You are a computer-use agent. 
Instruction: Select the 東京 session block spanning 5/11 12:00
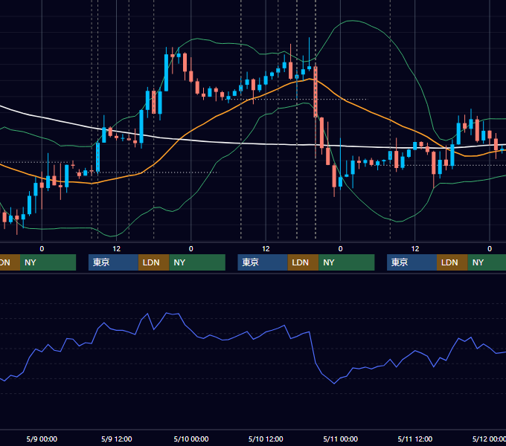(412, 262)
